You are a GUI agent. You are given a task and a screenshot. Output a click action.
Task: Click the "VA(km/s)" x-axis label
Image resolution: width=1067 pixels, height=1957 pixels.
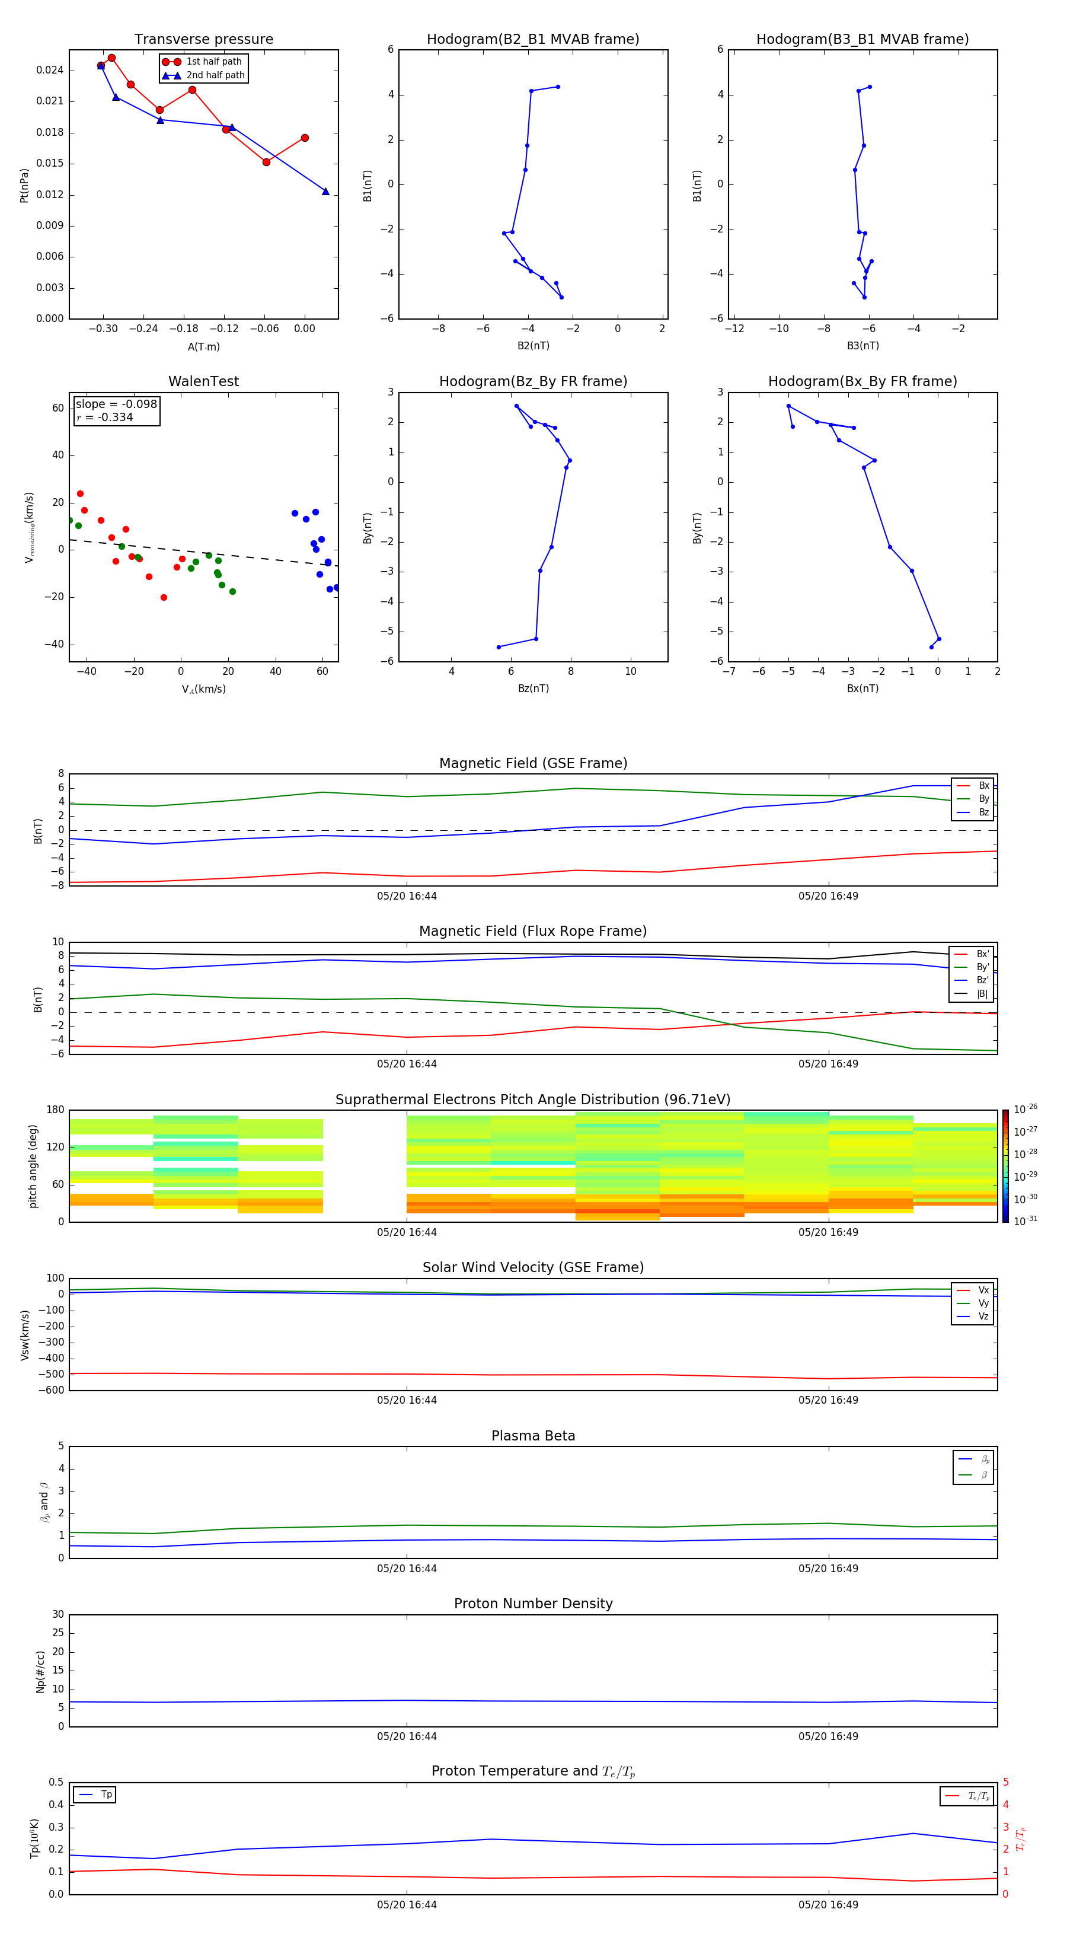click(x=203, y=689)
